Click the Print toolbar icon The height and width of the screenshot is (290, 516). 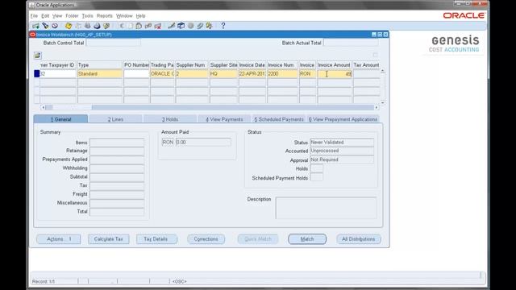(x=97, y=26)
